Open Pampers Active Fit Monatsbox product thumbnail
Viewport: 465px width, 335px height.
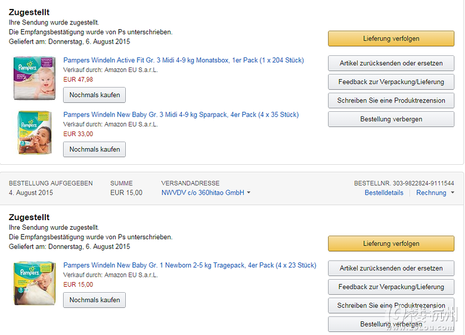(35, 78)
